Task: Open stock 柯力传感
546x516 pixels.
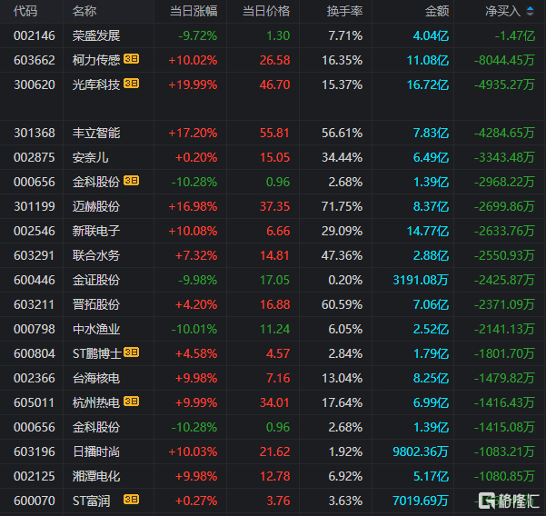Action: click(96, 60)
